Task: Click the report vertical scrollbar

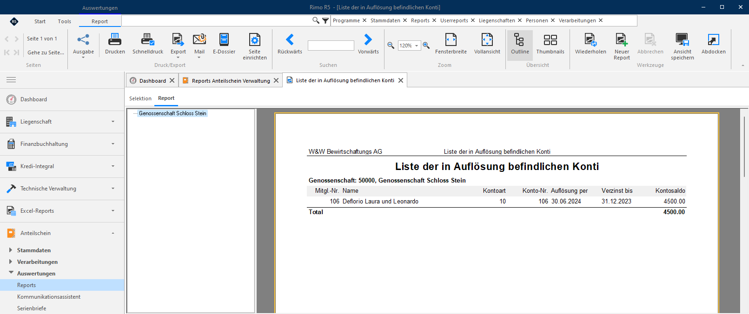Action: [x=744, y=146]
